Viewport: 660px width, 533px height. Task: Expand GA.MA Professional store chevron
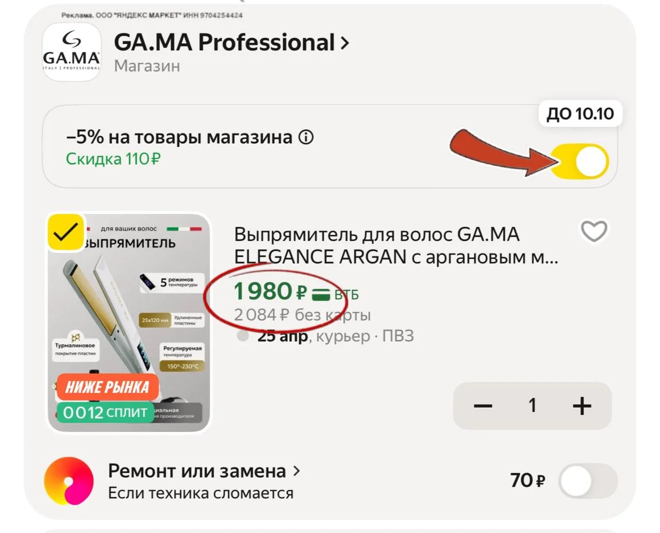click(x=345, y=43)
